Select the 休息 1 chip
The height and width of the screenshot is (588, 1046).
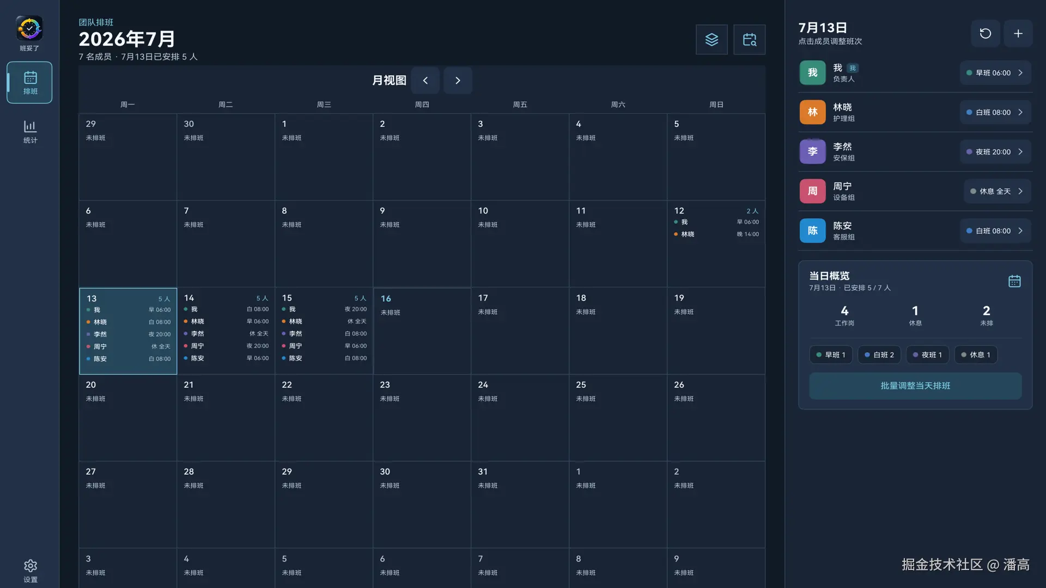pos(976,354)
